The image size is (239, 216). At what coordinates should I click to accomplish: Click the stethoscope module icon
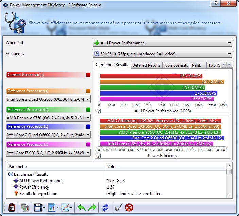click(x=15, y=22)
